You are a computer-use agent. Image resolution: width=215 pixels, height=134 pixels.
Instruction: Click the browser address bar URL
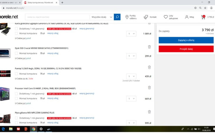click(x=15, y=8)
